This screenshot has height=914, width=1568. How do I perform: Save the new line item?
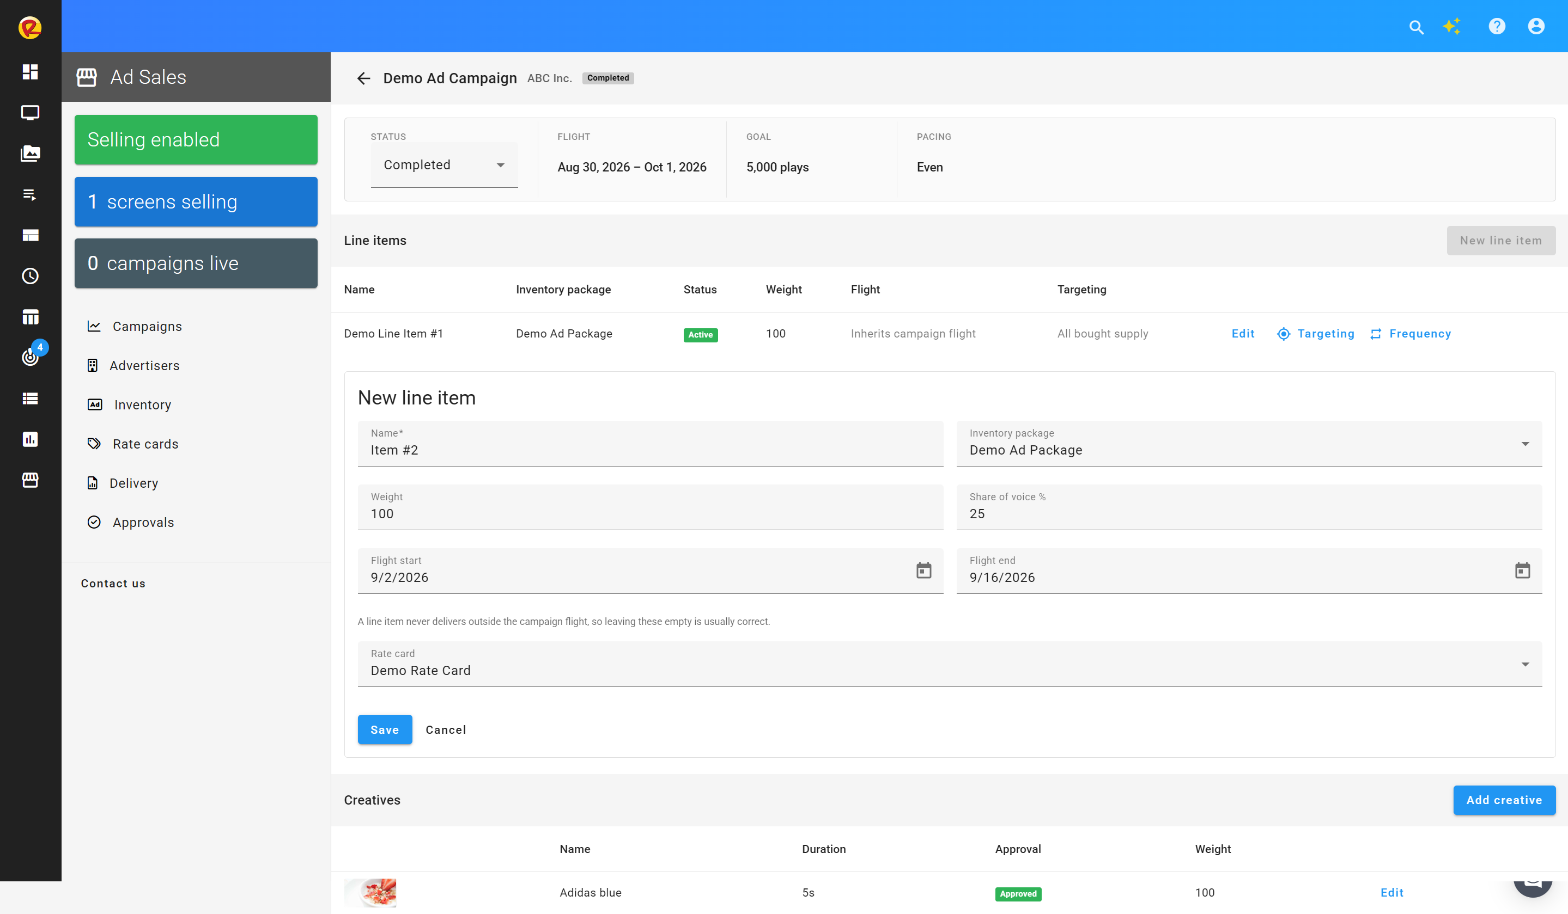tap(385, 729)
